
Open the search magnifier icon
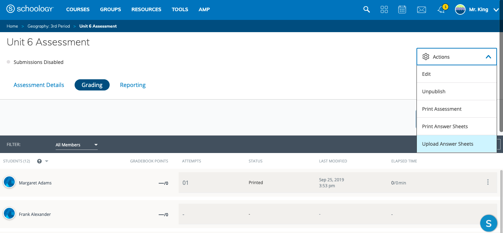(366, 9)
